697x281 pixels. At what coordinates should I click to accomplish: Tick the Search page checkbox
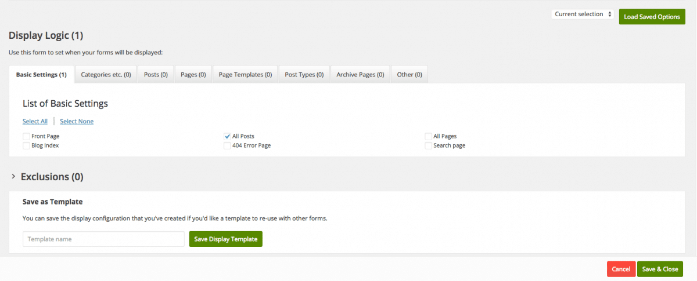pos(428,145)
